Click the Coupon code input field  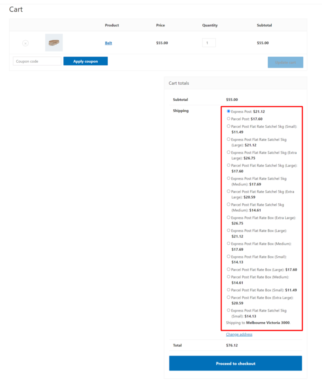(37, 61)
